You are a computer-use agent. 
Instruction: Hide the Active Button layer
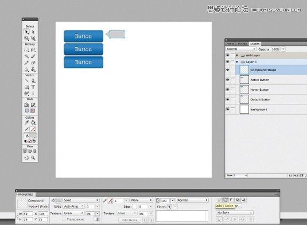click(227, 80)
